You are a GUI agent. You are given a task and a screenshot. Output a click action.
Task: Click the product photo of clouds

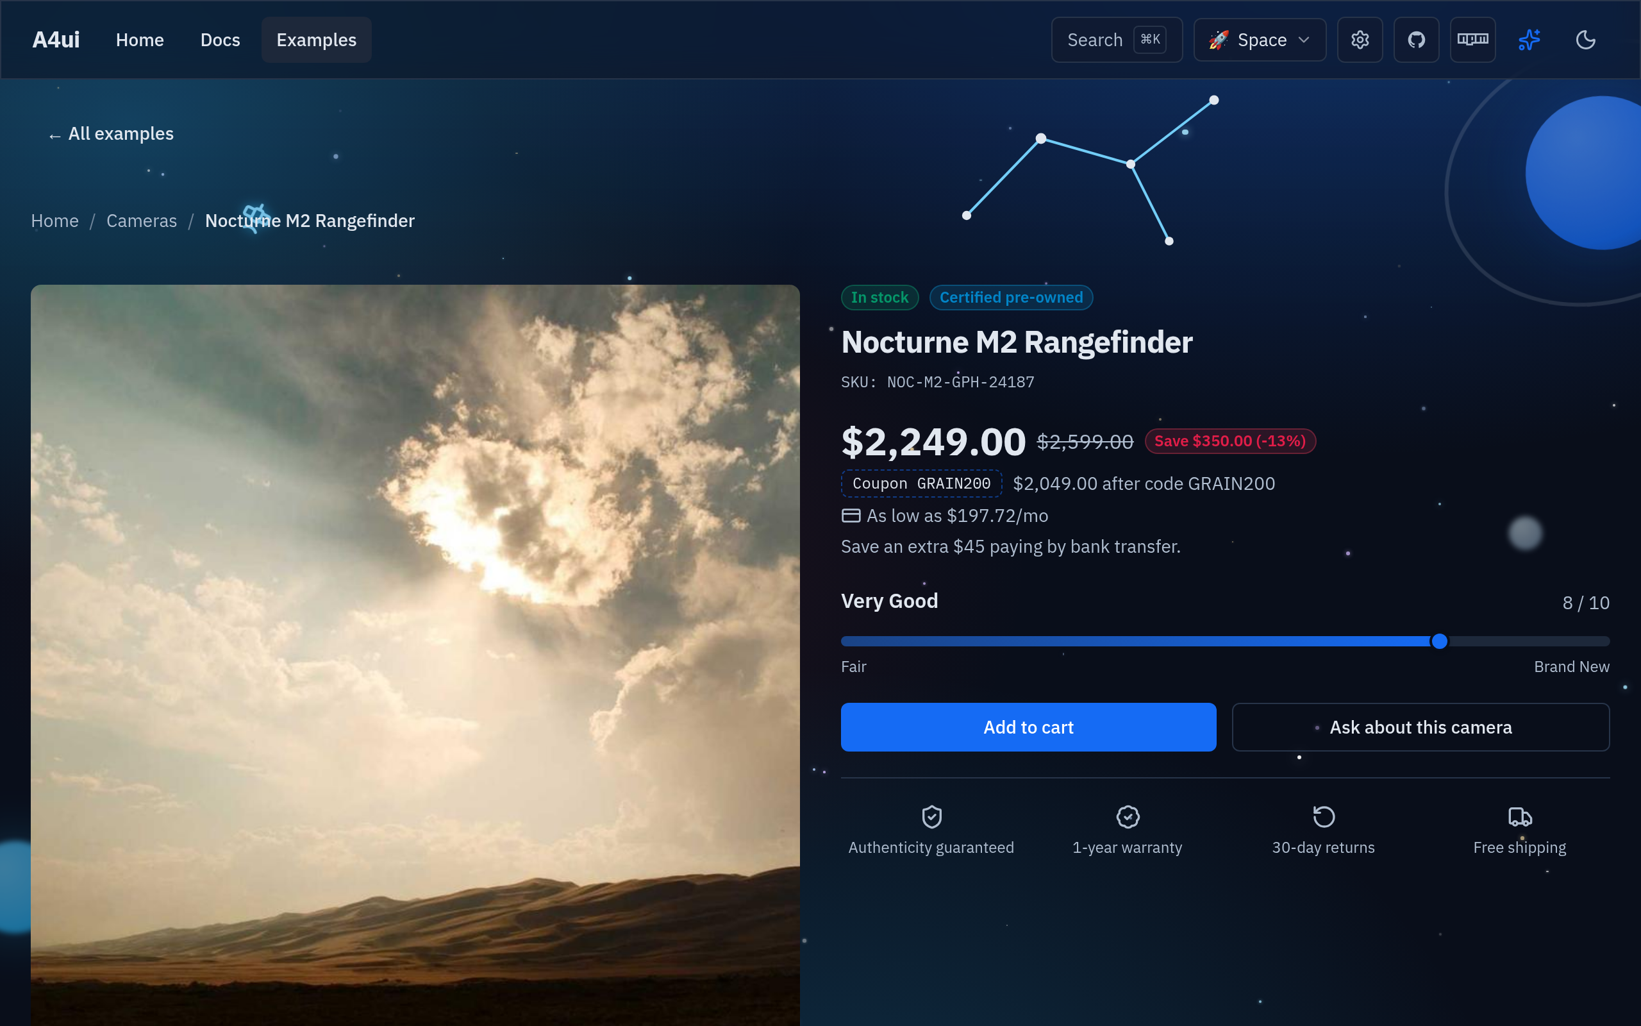[415, 655]
